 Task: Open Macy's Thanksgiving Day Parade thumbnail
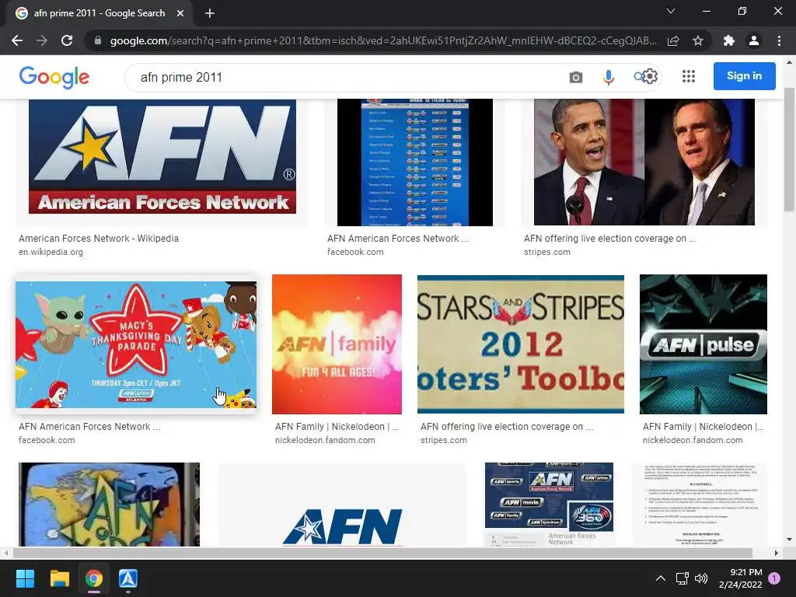(136, 344)
